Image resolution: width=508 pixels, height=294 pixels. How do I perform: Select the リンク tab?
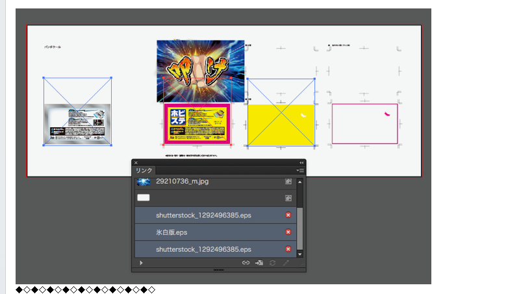pos(144,170)
